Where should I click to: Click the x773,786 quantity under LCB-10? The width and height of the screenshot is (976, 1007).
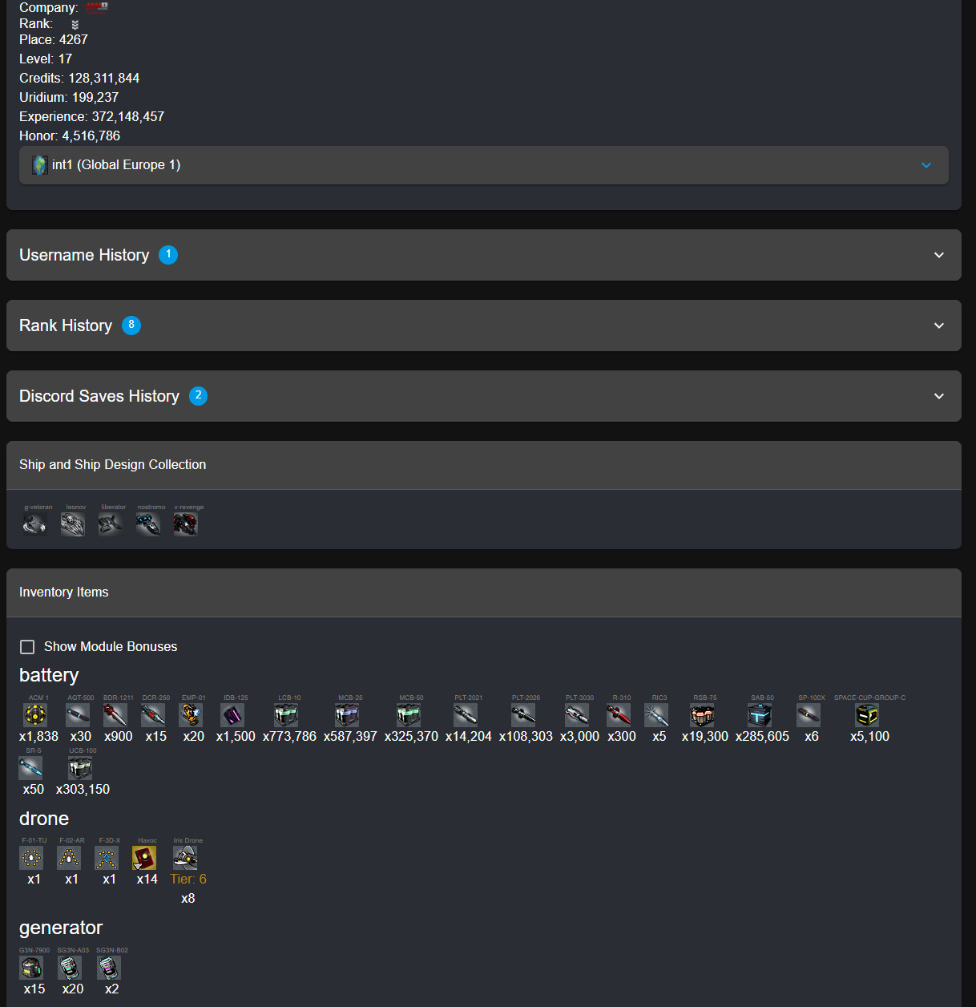(289, 737)
